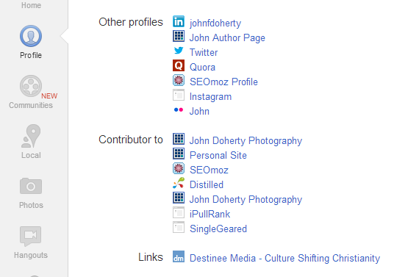Open the Communities sidebar icon
The image size is (419, 277).
coord(31,86)
